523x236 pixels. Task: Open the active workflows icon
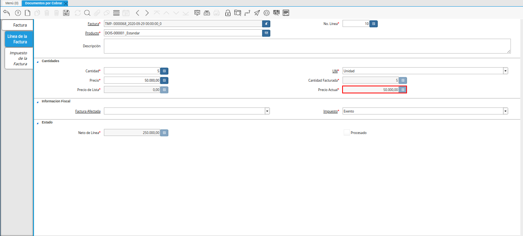pos(247,13)
